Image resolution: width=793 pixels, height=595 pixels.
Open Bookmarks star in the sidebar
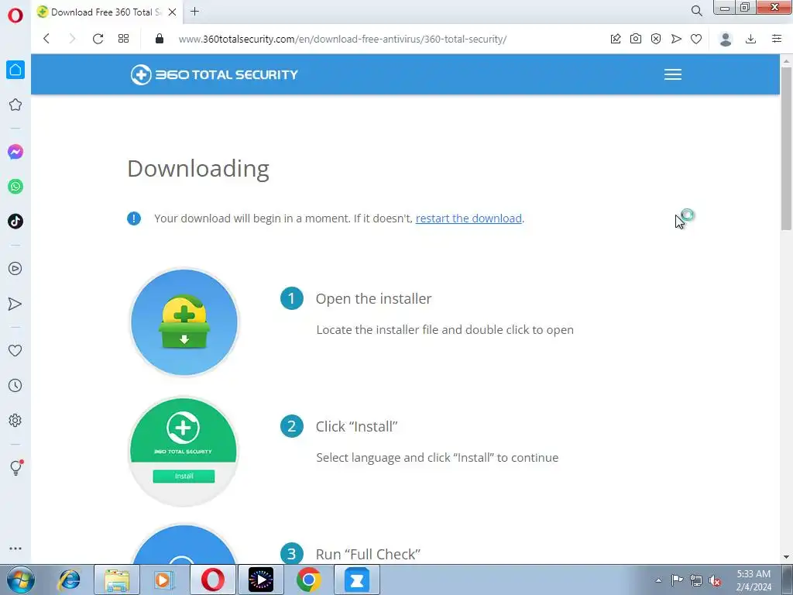click(15, 105)
